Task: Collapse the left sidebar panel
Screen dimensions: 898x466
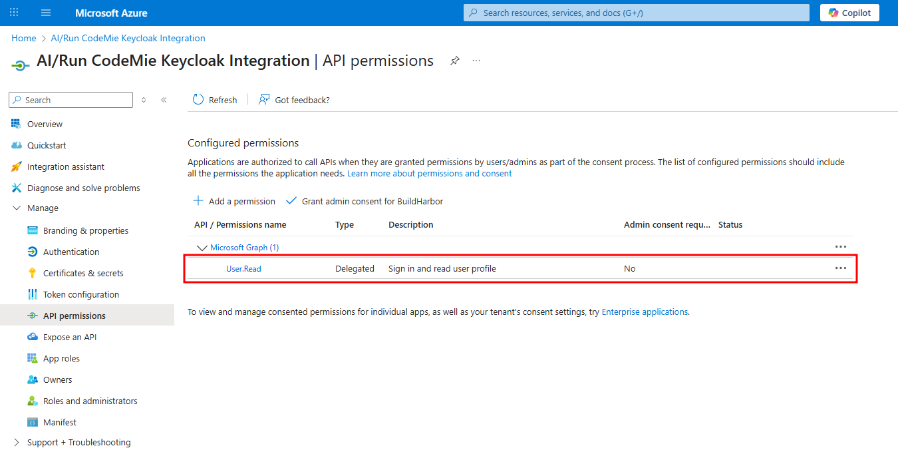Action: click(x=164, y=99)
